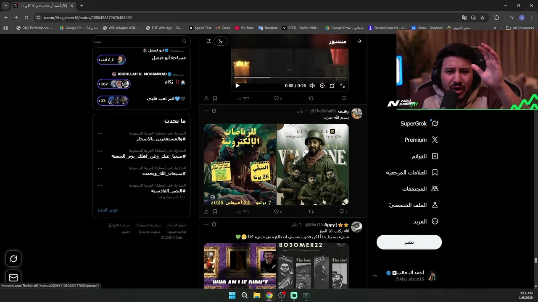The image size is (538, 302).
Task: Bookmark the video post above
Action: [215, 98]
